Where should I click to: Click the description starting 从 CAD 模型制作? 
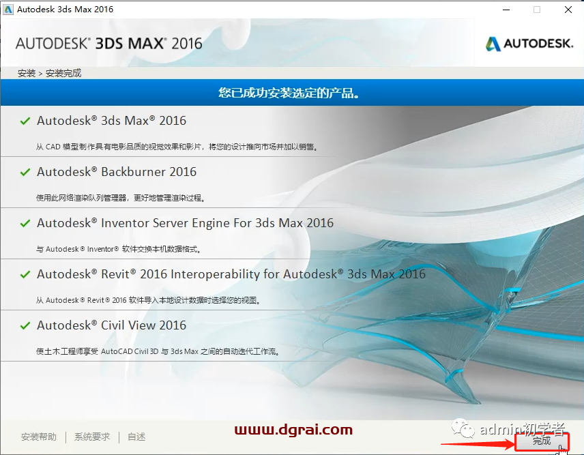[x=177, y=147]
